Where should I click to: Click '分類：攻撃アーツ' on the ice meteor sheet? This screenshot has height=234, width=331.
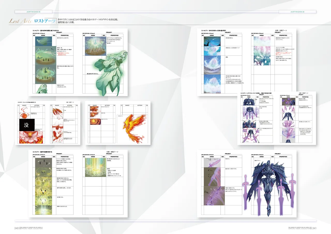(x=281, y=31)
